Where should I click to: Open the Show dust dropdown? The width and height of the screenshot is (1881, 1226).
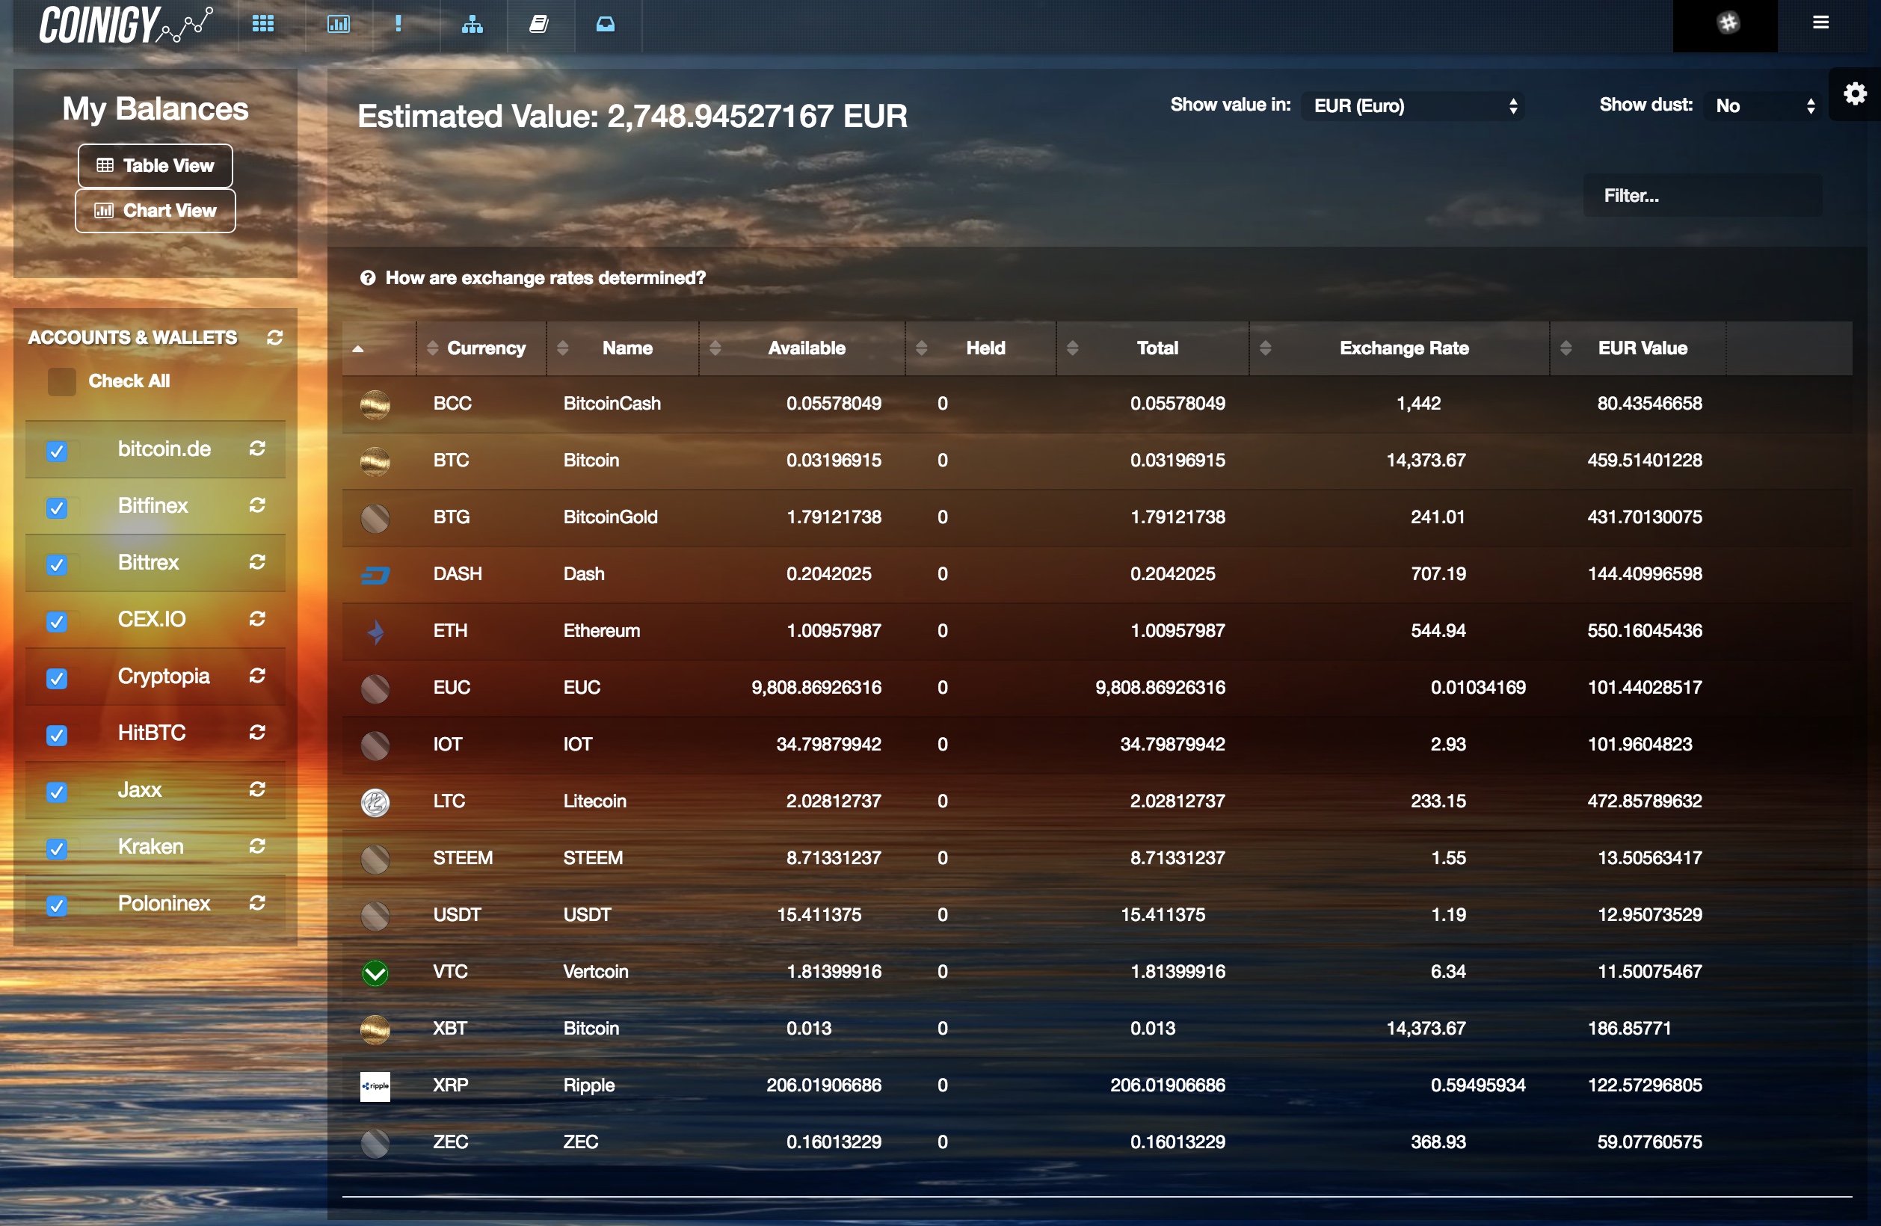1762,106
